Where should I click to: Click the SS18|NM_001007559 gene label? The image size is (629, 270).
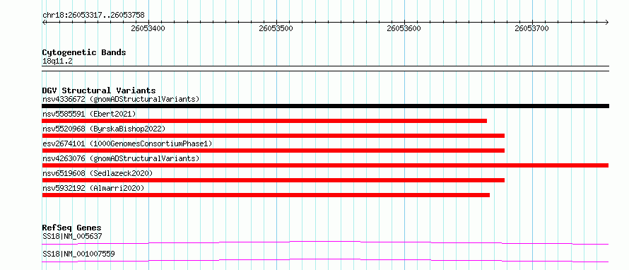78,254
